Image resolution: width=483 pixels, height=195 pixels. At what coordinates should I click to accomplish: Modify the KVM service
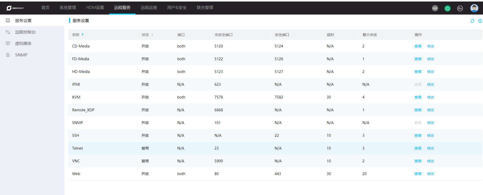pos(430,97)
